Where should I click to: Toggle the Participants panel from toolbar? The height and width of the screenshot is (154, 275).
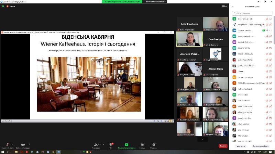tap(96, 146)
